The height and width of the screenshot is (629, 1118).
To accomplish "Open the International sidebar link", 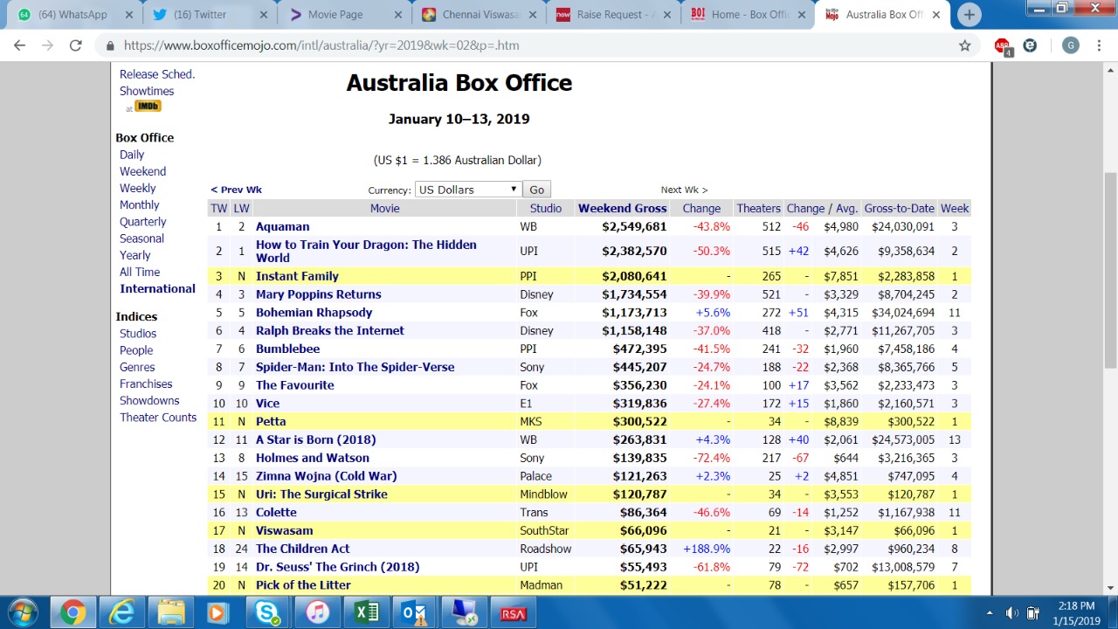I will [x=157, y=288].
